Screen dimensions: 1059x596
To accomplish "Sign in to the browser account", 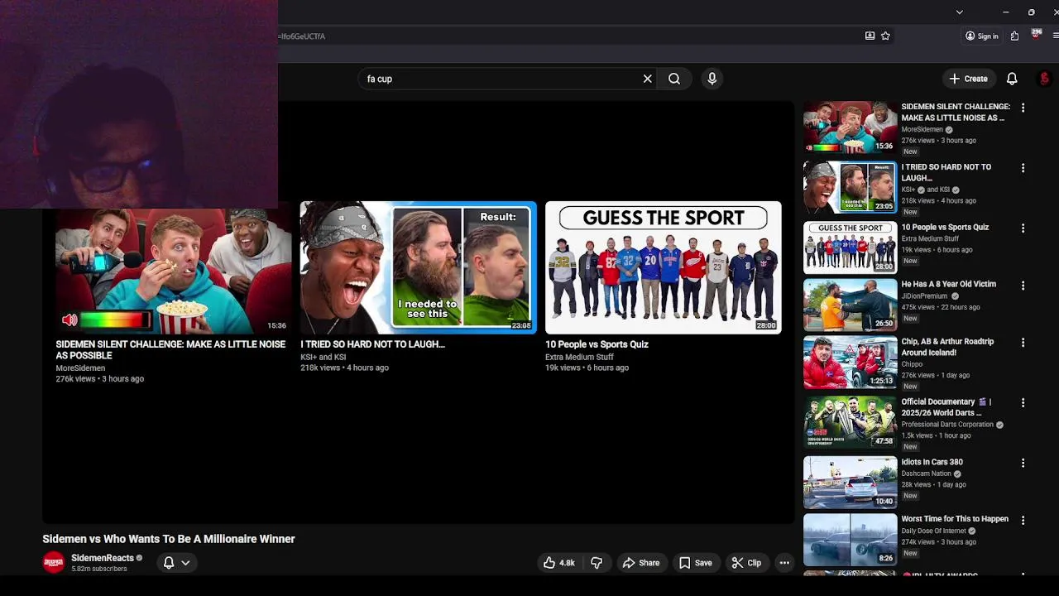I will pyautogui.click(x=982, y=36).
